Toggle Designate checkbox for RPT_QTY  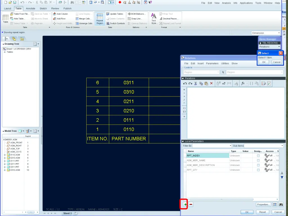[258, 170]
